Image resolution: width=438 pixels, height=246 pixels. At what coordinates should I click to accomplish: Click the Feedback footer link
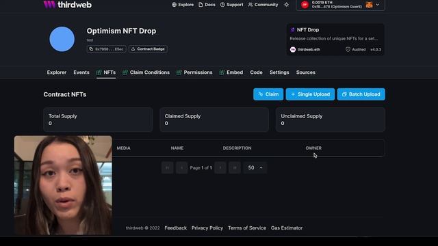[175, 228]
